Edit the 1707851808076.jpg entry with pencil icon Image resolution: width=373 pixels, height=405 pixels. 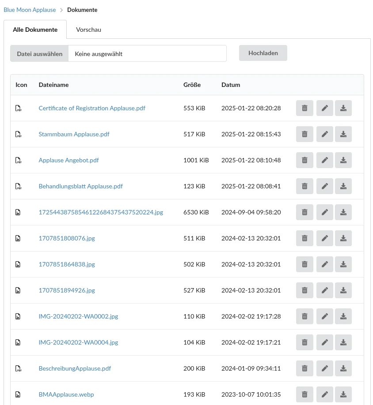tap(325, 238)
